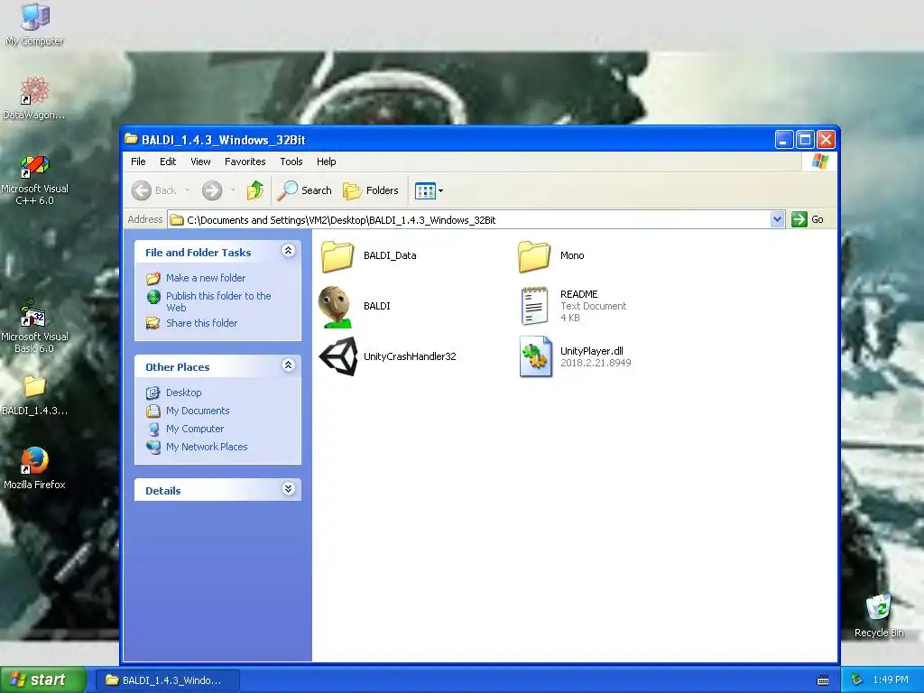Open the Back history dropdown arrow
Image resolution: width=924 pixels, height=693 pixels.
188,190
